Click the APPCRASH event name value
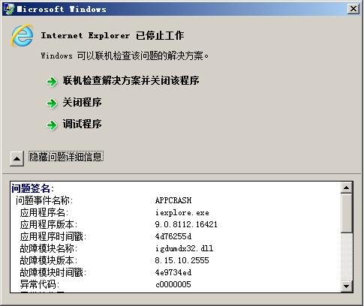This screenshot has height=306, width=364. coord(173,200)
